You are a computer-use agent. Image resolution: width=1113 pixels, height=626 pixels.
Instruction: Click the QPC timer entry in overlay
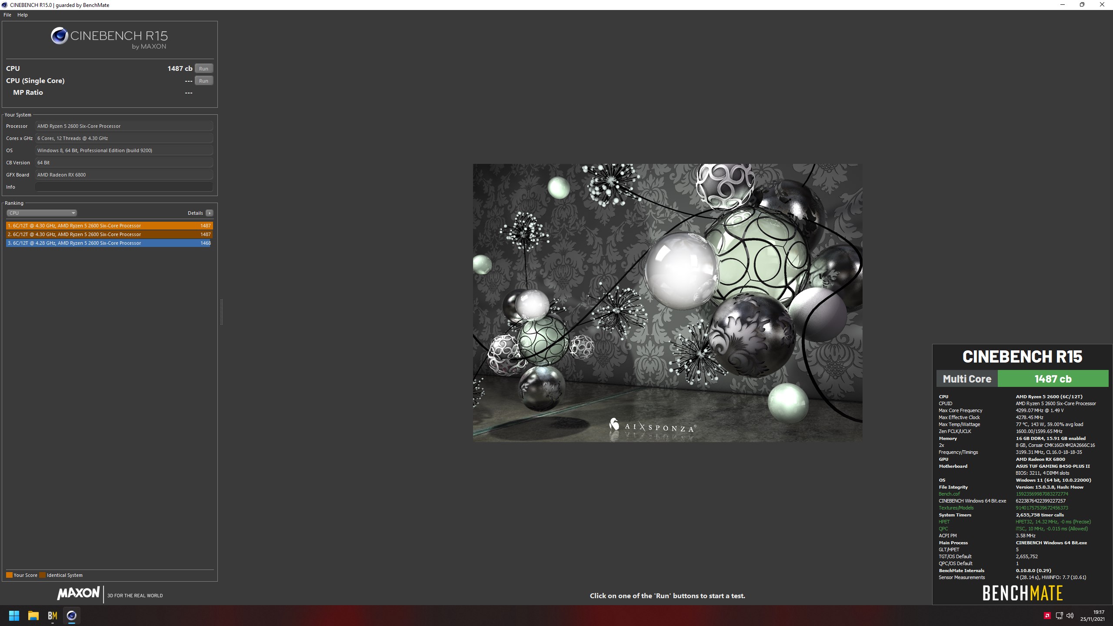point(1052,529)
